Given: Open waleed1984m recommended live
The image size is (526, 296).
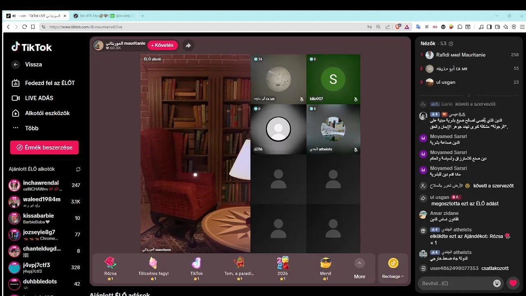Looking at the screenshot, I should point(44,202).
